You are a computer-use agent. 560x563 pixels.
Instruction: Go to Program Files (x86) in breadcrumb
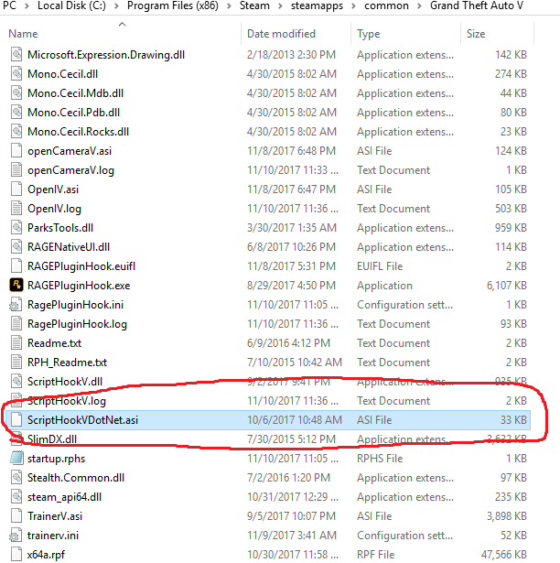pyautogui.click(x=173, y=5)
